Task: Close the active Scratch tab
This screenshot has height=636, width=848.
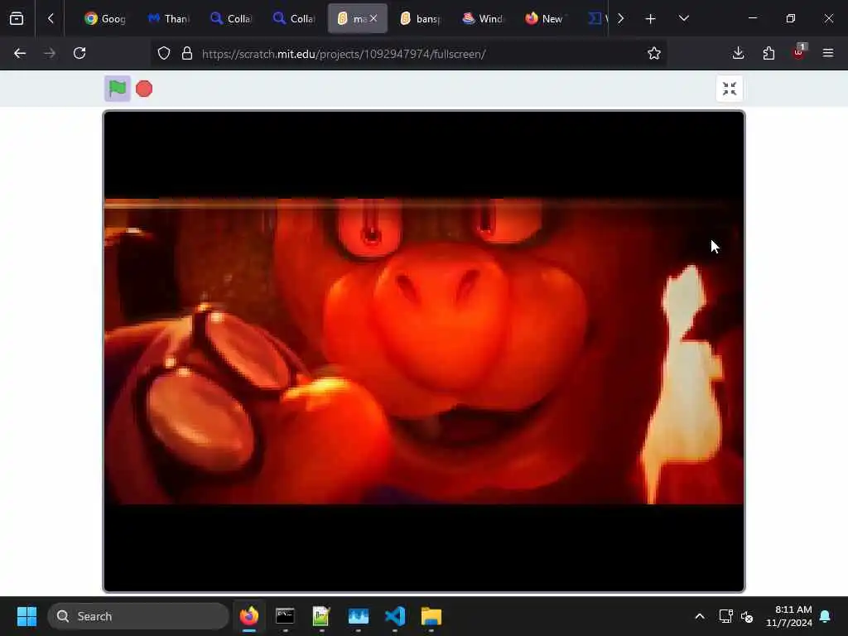Action: click(373, 18)
